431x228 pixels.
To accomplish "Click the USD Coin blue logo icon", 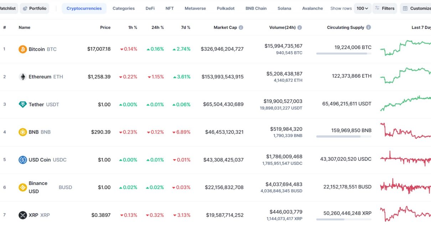I will pyautogui.click(x=23, y=160).
